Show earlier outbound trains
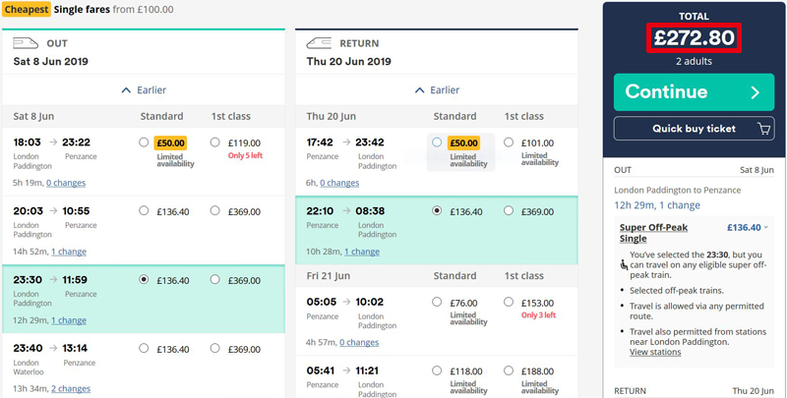 tap(144, 90)
